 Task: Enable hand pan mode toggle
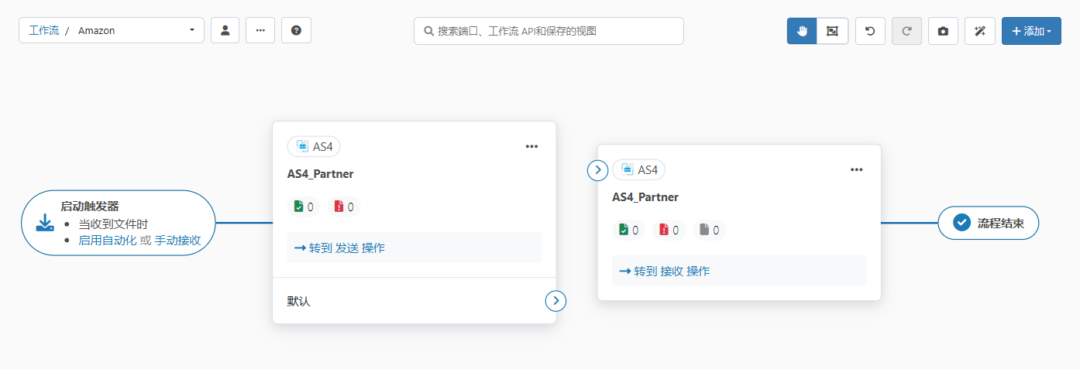click(x=802, y=31)
